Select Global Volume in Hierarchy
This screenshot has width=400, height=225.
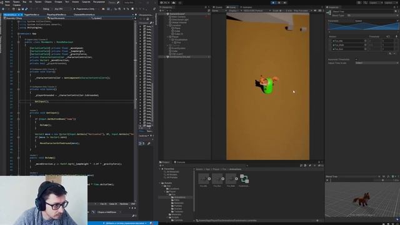coord(179,22)
